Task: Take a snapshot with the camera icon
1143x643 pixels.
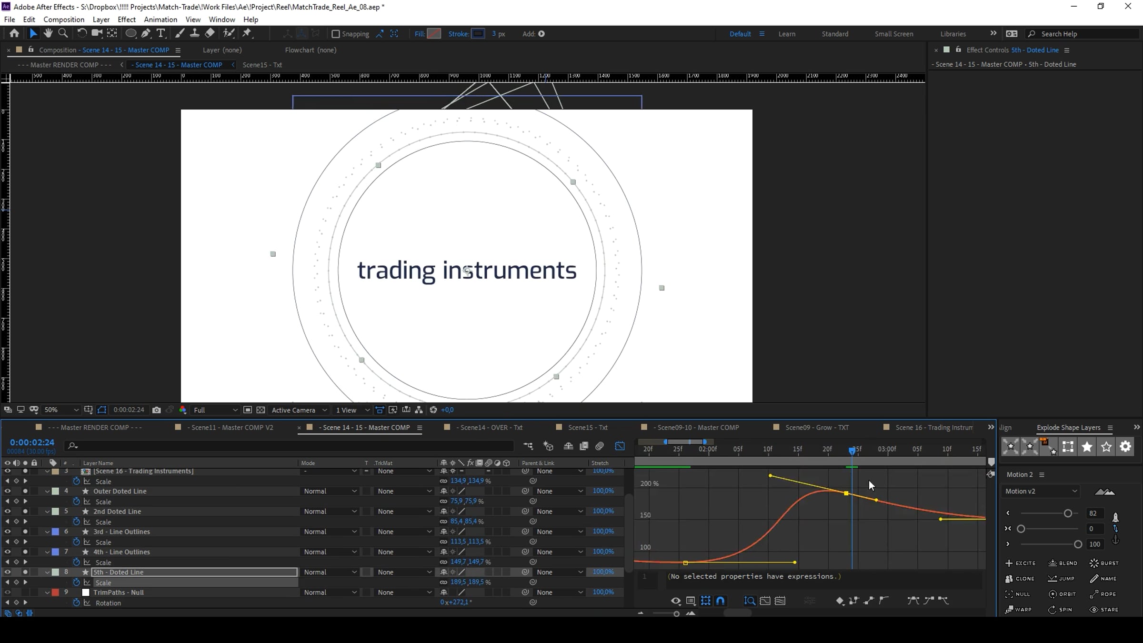Action: coord(156,410)
